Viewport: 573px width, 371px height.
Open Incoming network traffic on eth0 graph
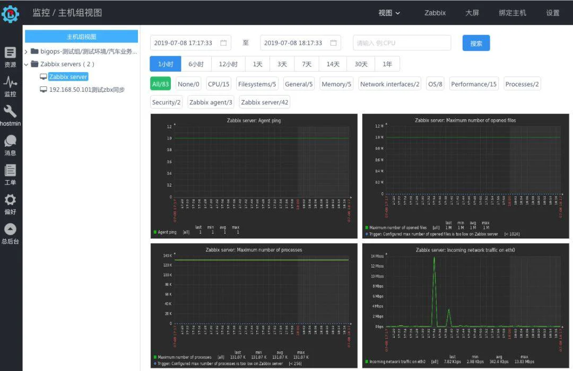coord(466,306)
